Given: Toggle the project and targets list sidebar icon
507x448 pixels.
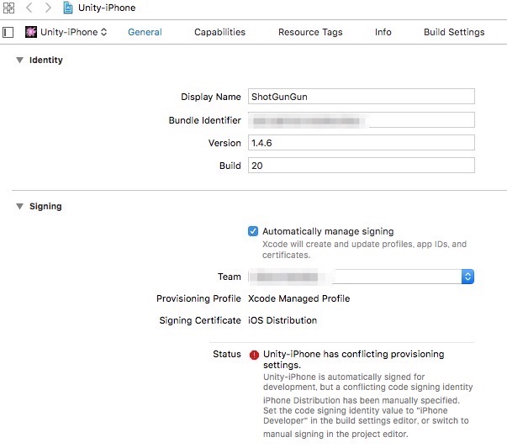Looking at the screenshot, I should 8,32.
